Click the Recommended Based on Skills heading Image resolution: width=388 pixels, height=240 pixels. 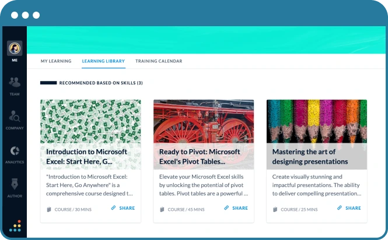pos(101,83)
